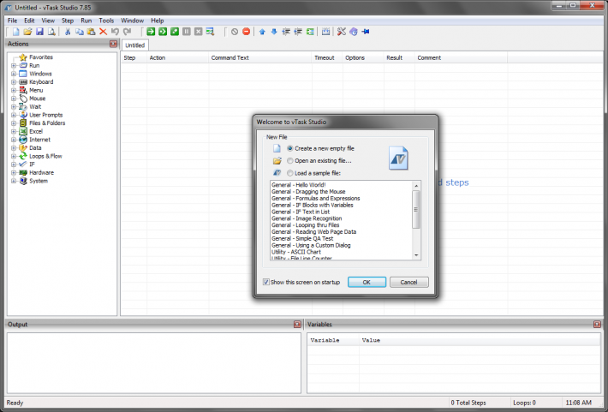Image resolution: width=608 pixels, height=412 pixels.
Task: Click the sample list scrollbar thumb
Action: click(416, 210)
